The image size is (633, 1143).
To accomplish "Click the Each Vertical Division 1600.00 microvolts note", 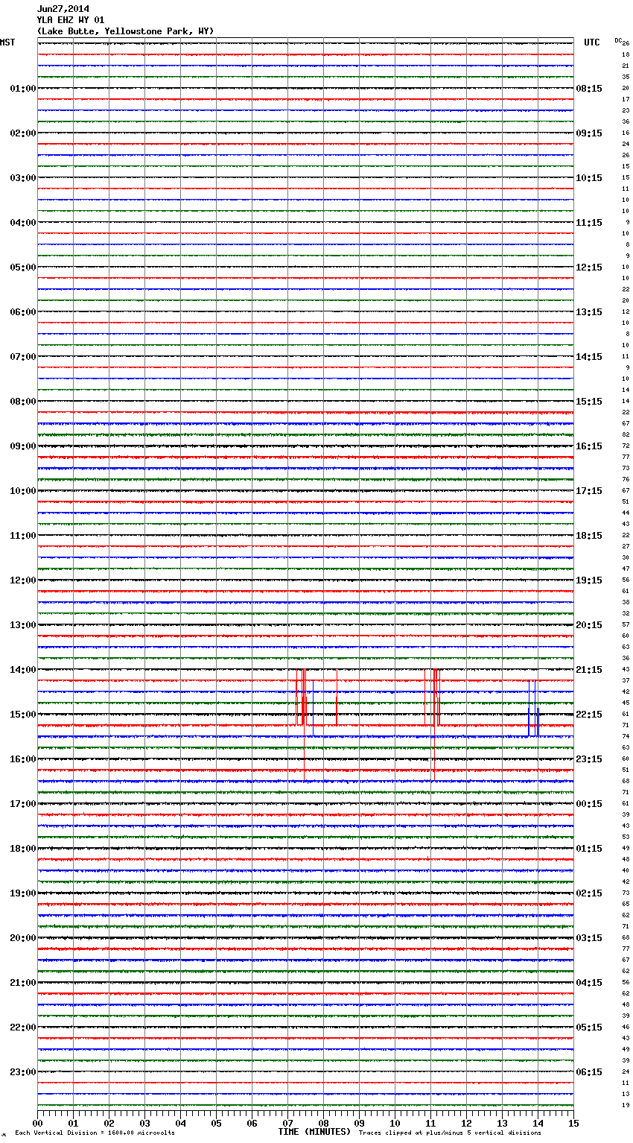I will tap(95, 1133).
